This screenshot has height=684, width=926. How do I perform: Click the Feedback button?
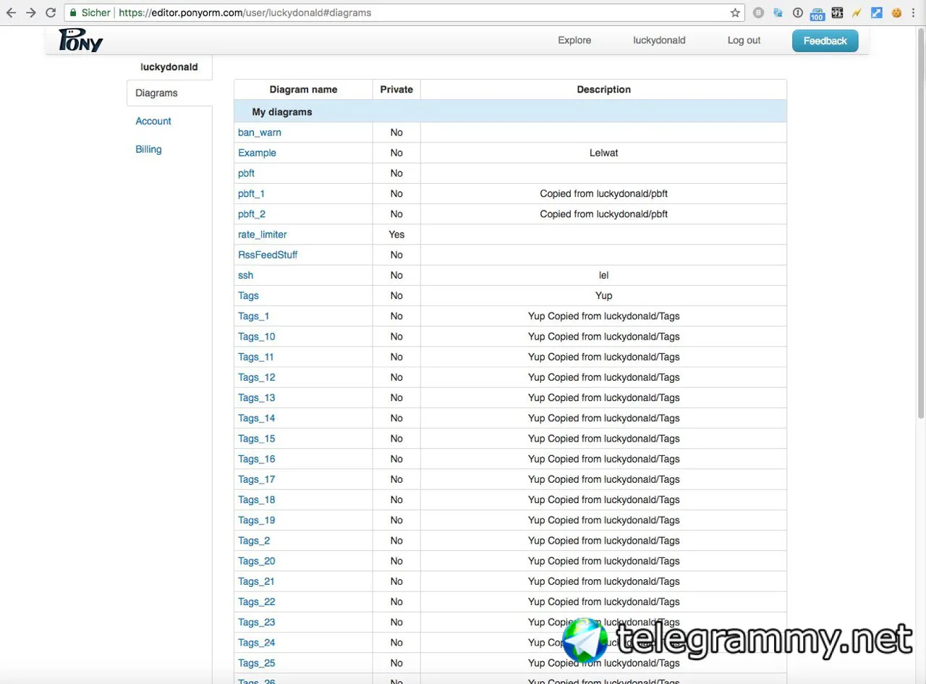point(825,41)
